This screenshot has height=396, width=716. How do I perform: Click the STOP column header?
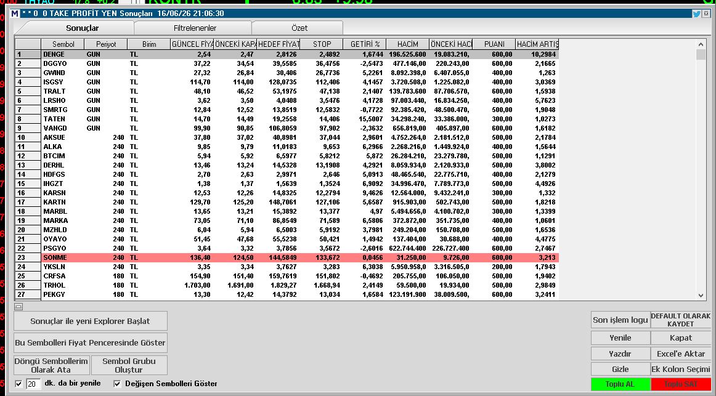[322, 44]
